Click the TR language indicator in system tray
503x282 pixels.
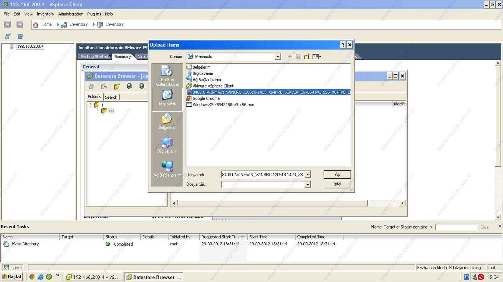(466, 277)
